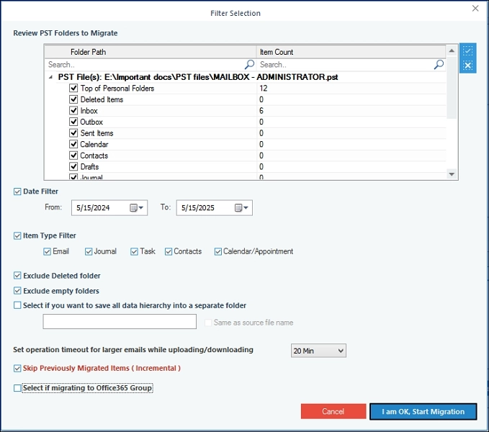Toggle Exclude Deleted folder option
Viewport: 489px width, 432px height.
(x=17, y=276)
